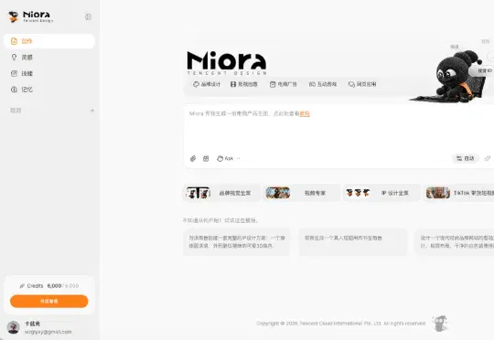Open the orange tutorial link in the prompt

point(305,113)
